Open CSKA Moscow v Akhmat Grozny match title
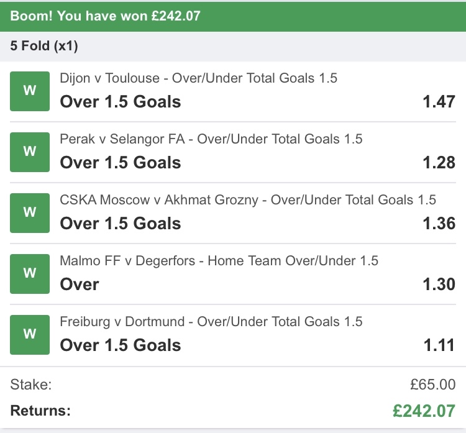Screen dimensions: 466x433 click(248, 200)
